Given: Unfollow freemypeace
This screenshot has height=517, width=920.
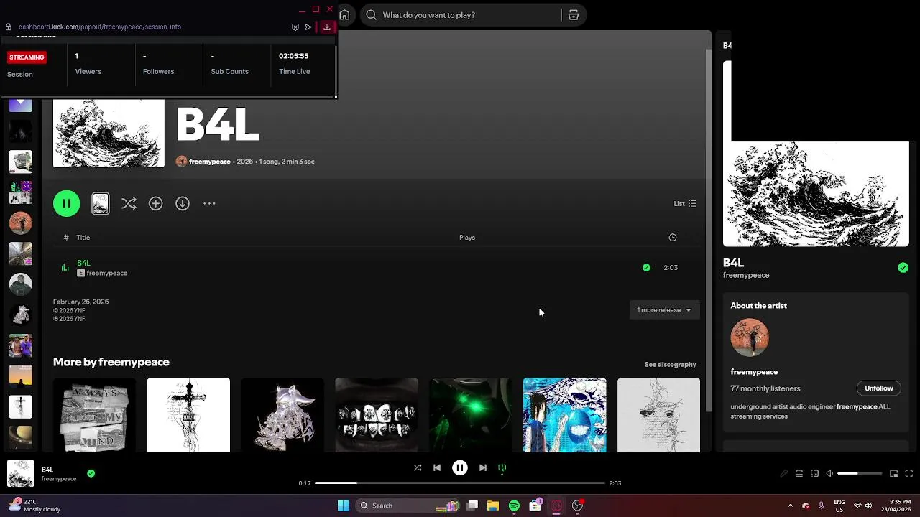Looking at the screenshot, I should point(878,388).
